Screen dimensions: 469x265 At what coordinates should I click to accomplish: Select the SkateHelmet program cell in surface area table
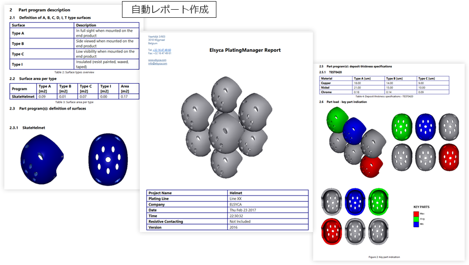(23, 97)
